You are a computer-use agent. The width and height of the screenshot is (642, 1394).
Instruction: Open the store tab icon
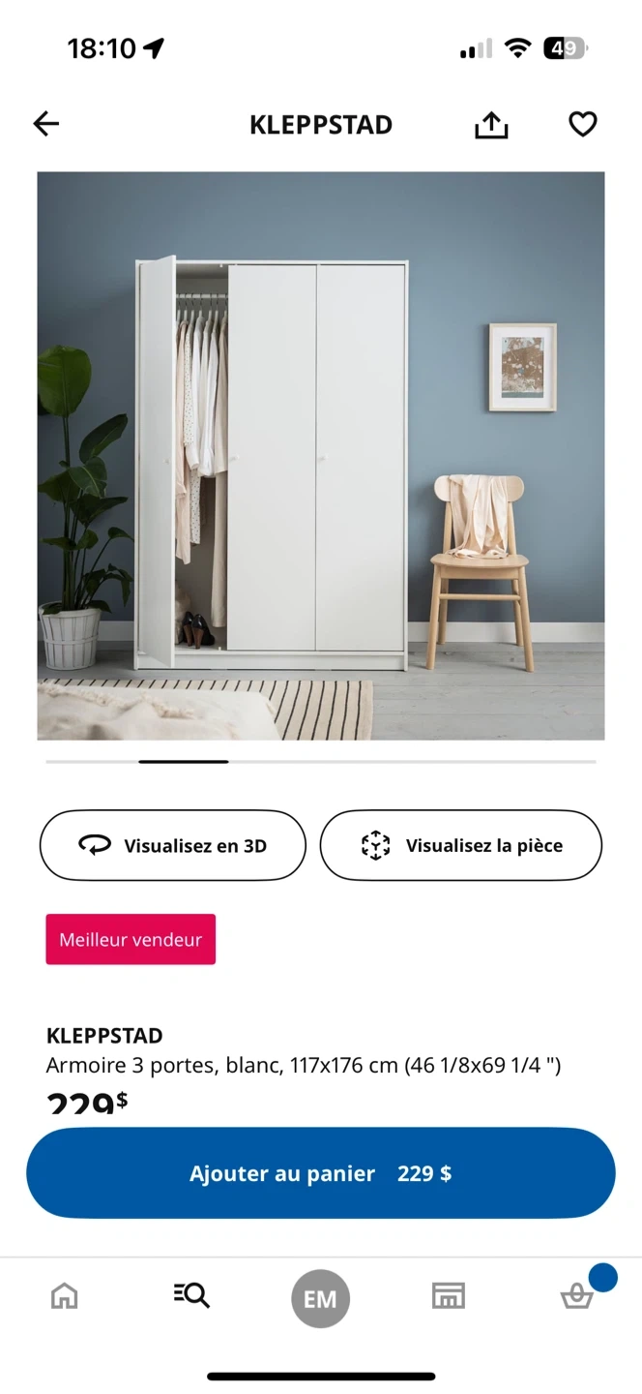tap(448, 1295)
